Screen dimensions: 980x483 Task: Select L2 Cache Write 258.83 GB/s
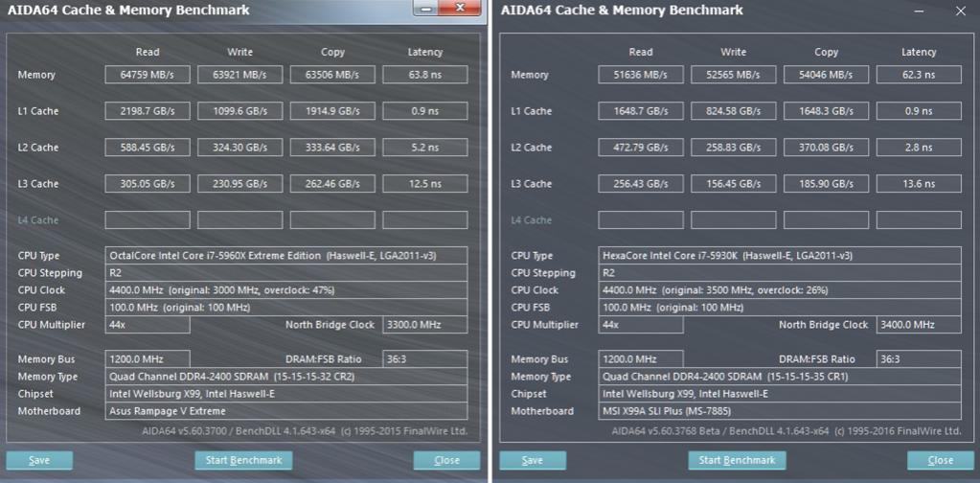(x=733, y=148)
